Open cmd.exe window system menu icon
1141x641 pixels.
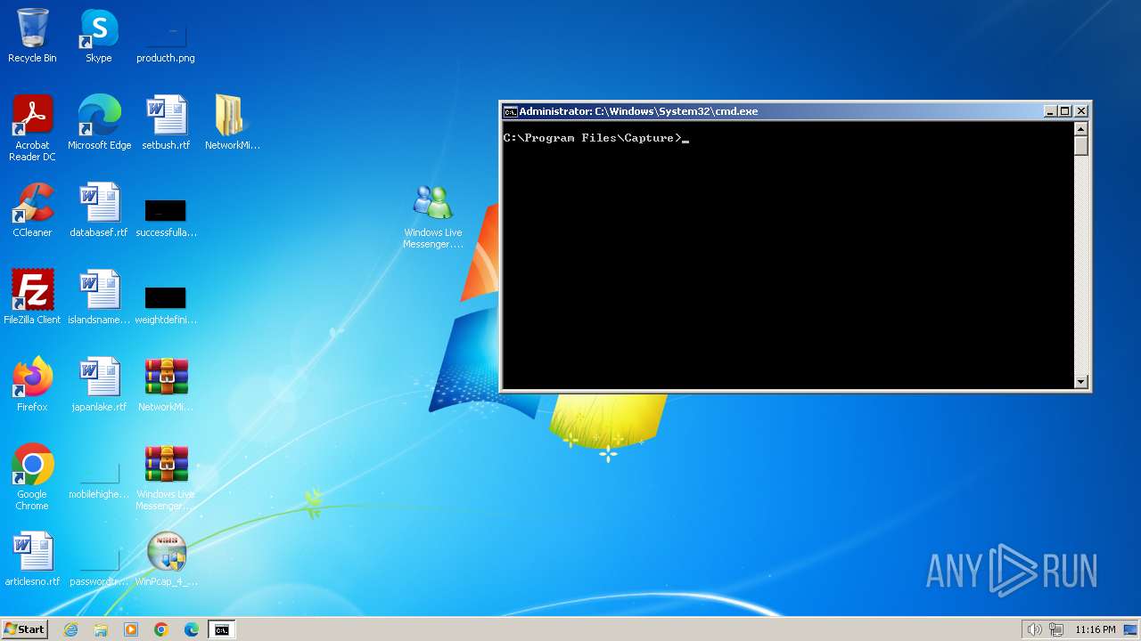pyautogui.click(x=510, y=111)
